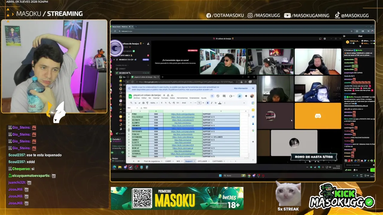Open the Archivo menu in Sheets
Screen dimensions: 383x215
[x=137, y=98]
